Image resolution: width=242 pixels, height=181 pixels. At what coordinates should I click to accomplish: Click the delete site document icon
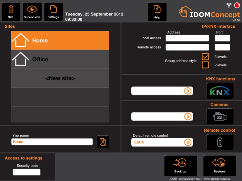[x=103, y=142]
